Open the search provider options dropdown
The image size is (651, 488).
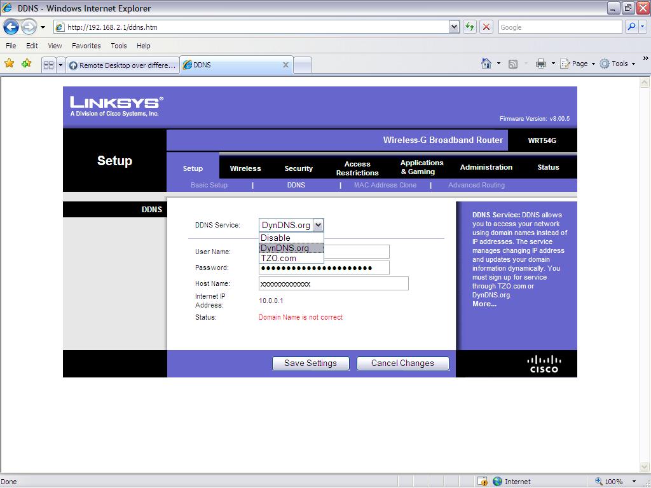point(642,27)
